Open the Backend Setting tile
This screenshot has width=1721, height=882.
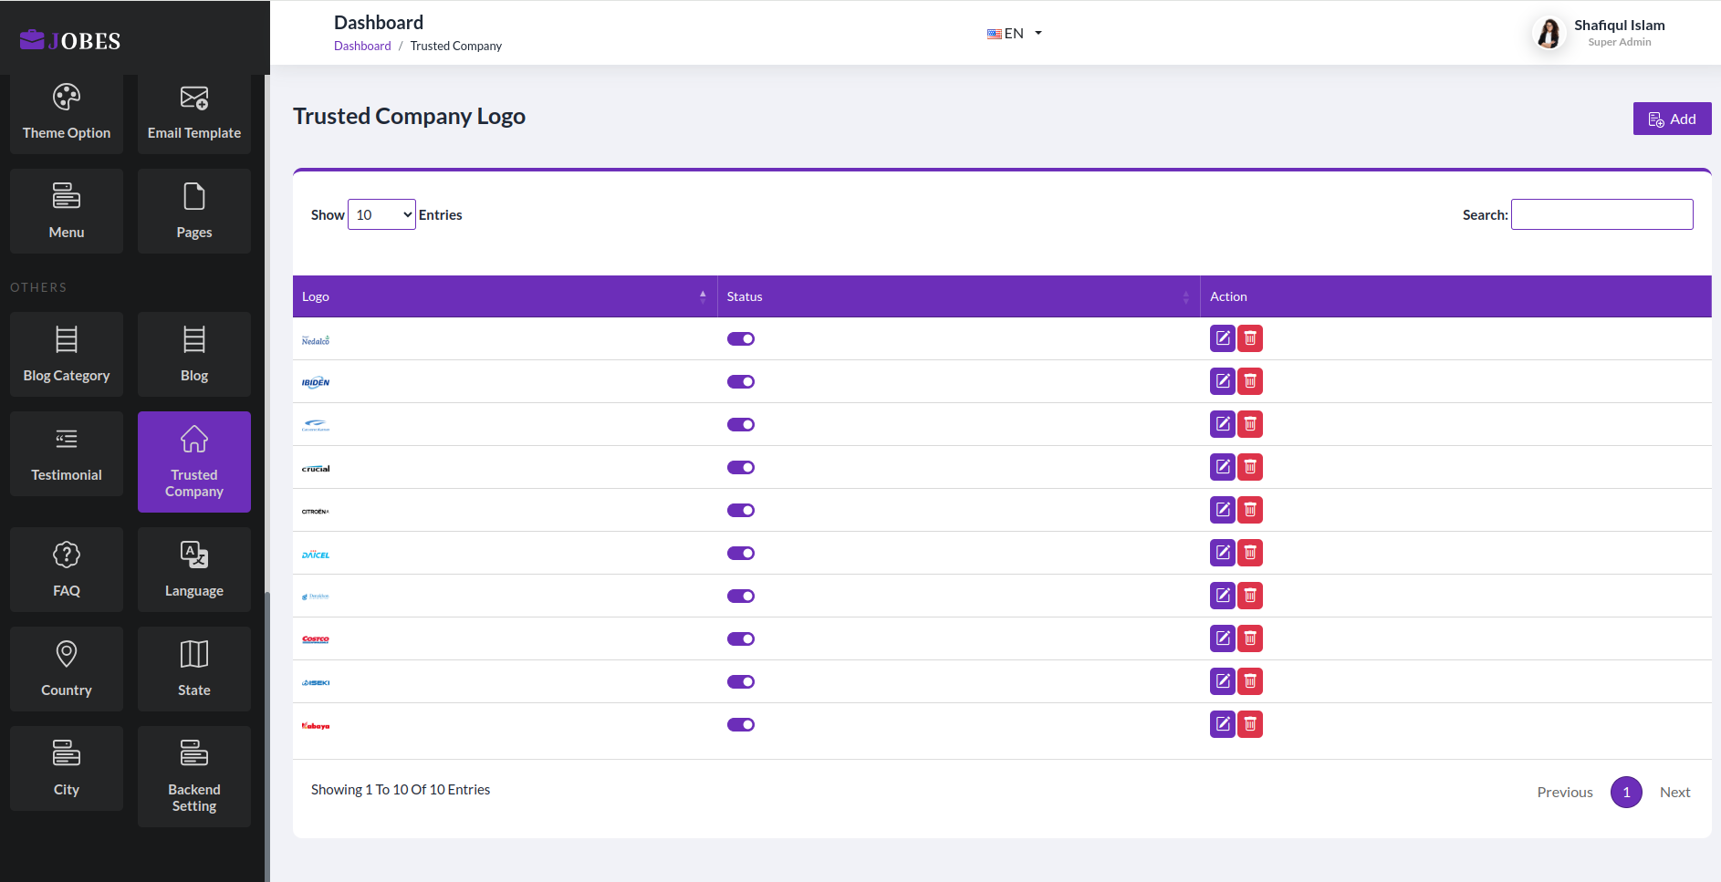[x=194, y=776]
